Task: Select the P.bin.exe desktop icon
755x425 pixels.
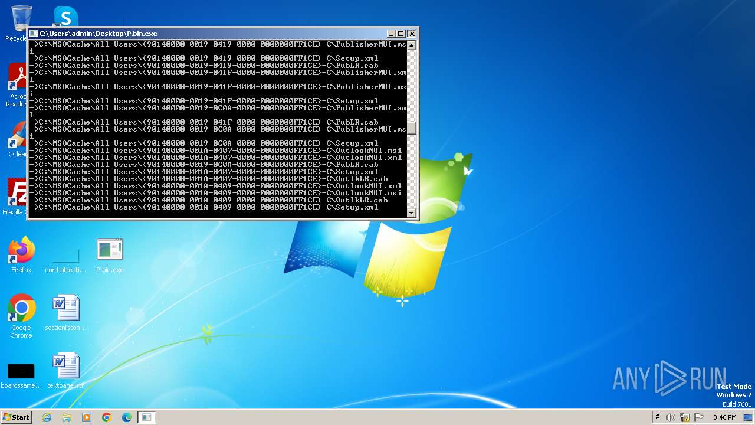Action: pos(110,255)
